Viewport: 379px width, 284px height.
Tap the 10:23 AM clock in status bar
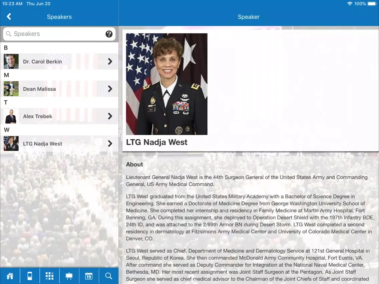(12, 4)
